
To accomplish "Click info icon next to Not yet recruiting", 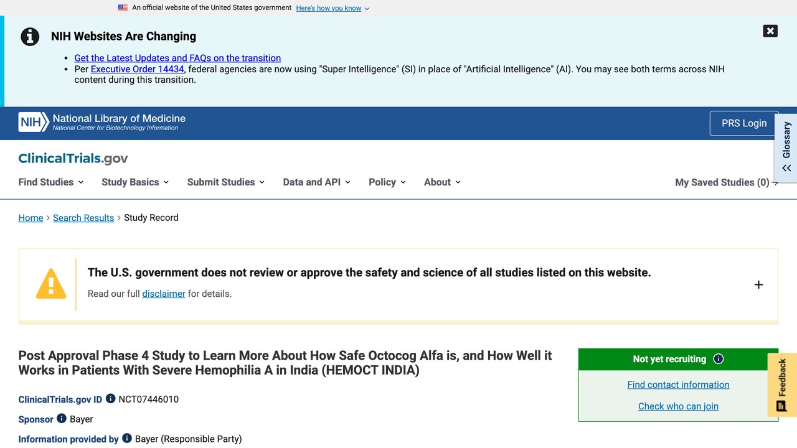I will tap(719, 359).
